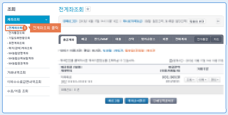
Task: Switch to the 전체계좌 tab
Action: click(181, 39)
